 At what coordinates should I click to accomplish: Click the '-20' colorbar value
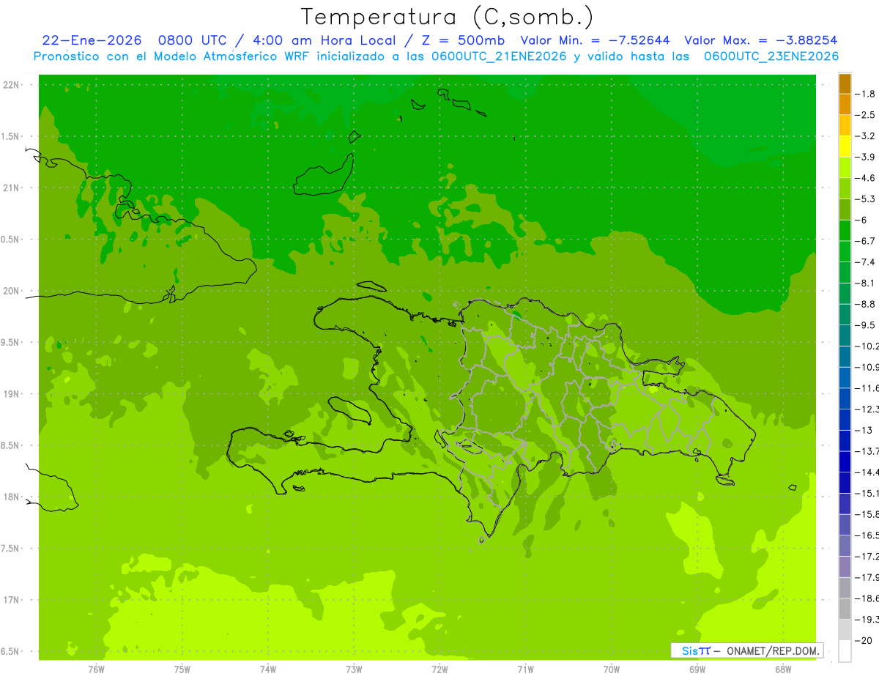(864, 640)
